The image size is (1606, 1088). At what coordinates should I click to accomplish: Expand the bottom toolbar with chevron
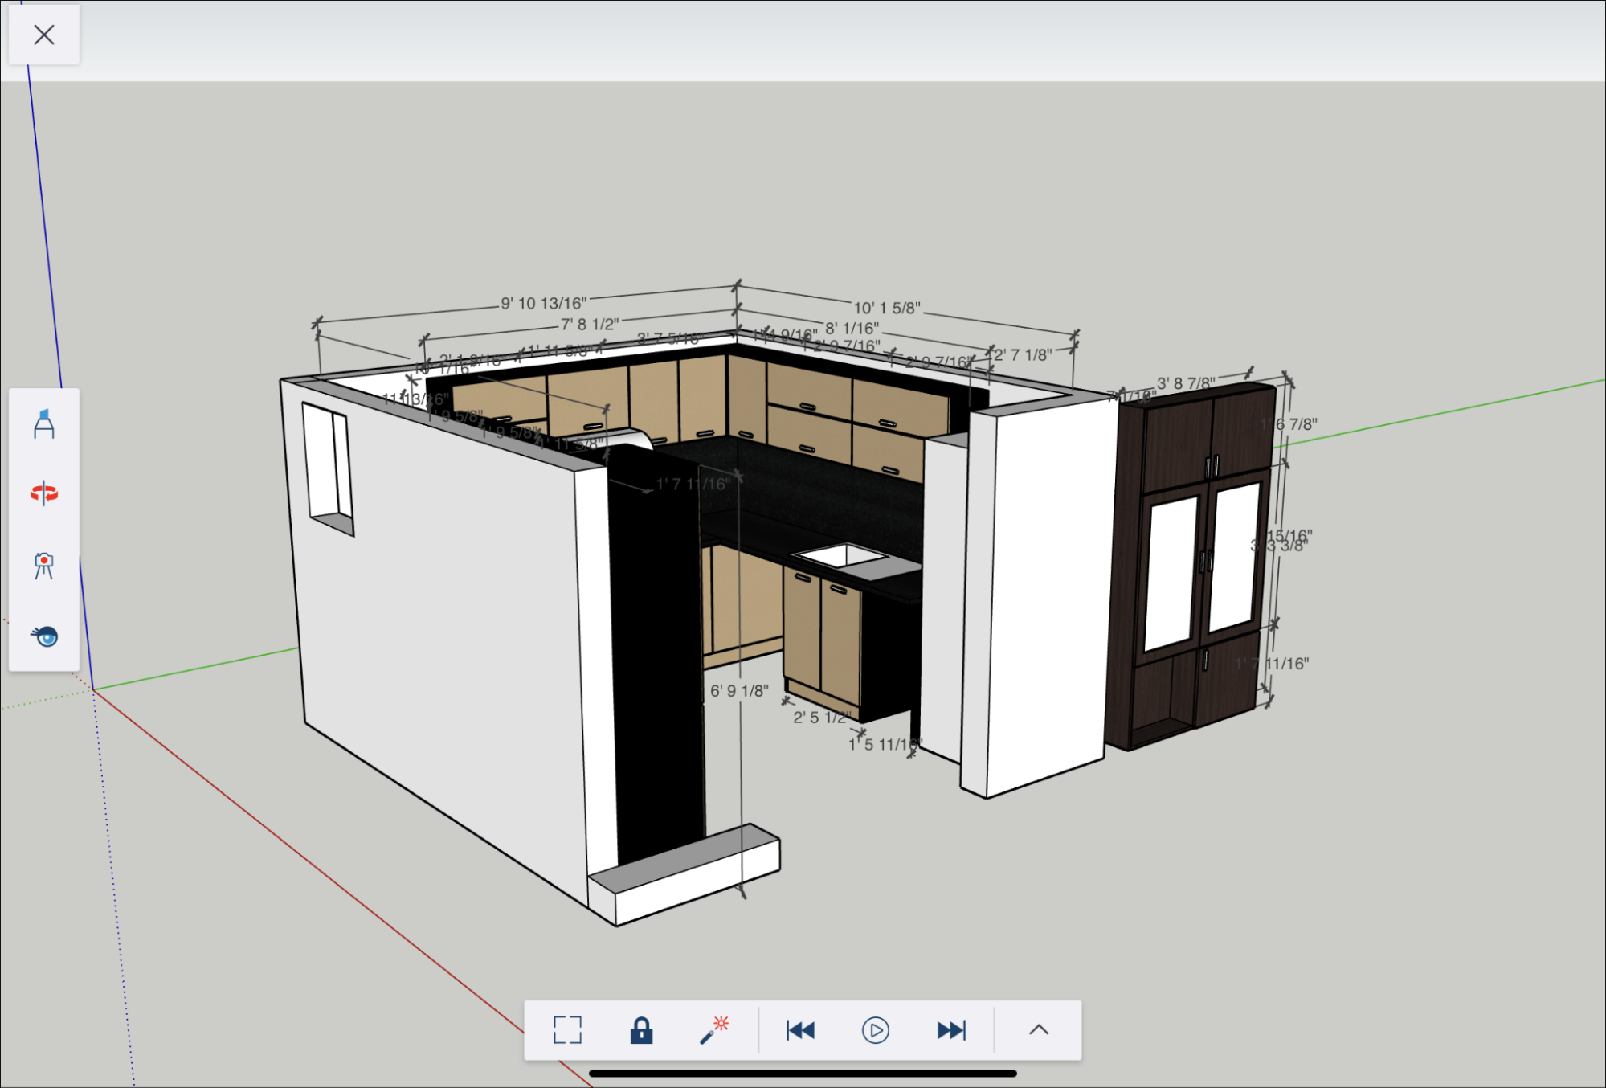pos(1039,1029)
